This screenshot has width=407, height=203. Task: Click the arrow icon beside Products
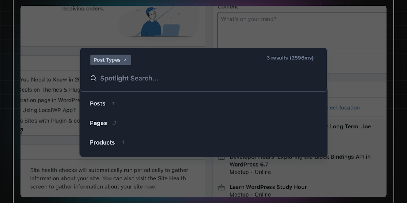click(x=122, y=143)
